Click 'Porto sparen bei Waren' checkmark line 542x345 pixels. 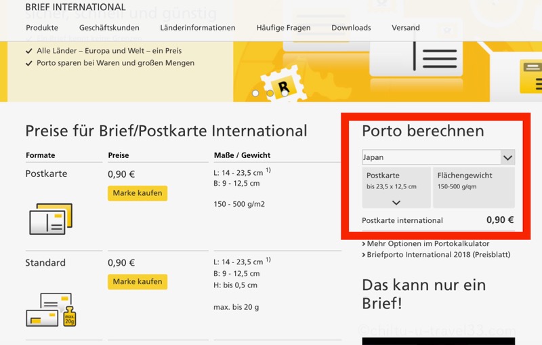click(x=110, y=63)
